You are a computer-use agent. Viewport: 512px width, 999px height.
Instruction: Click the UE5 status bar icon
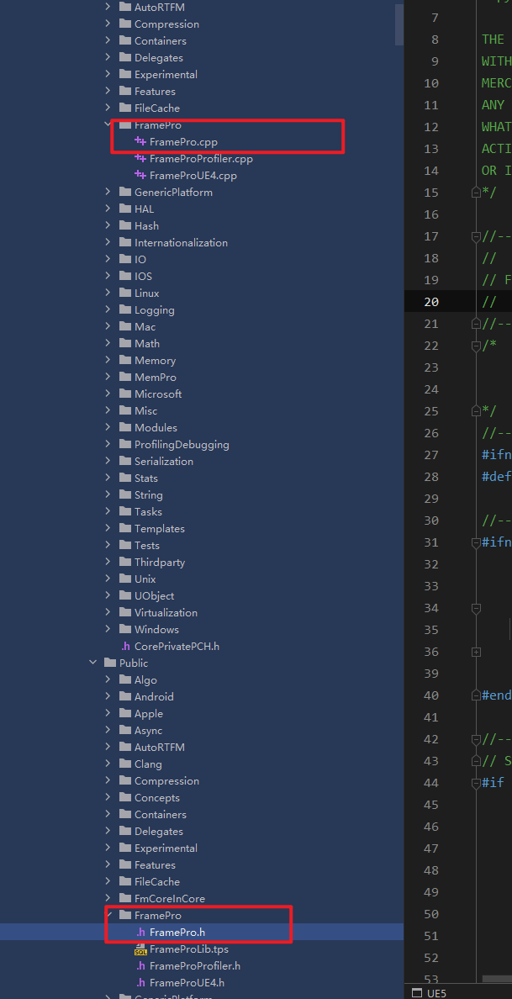pyautogui.click(x=417, y=992)
